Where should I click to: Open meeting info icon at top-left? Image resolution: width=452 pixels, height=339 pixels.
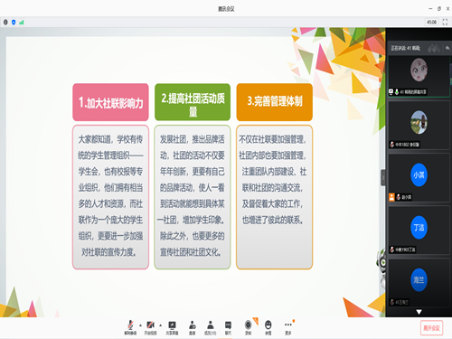pyautogui.click(x=5, y=23)
